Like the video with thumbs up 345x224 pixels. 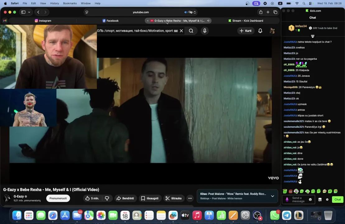click(92, 198)
